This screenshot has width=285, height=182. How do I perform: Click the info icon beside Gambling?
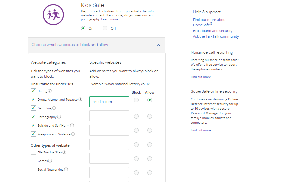54,108
